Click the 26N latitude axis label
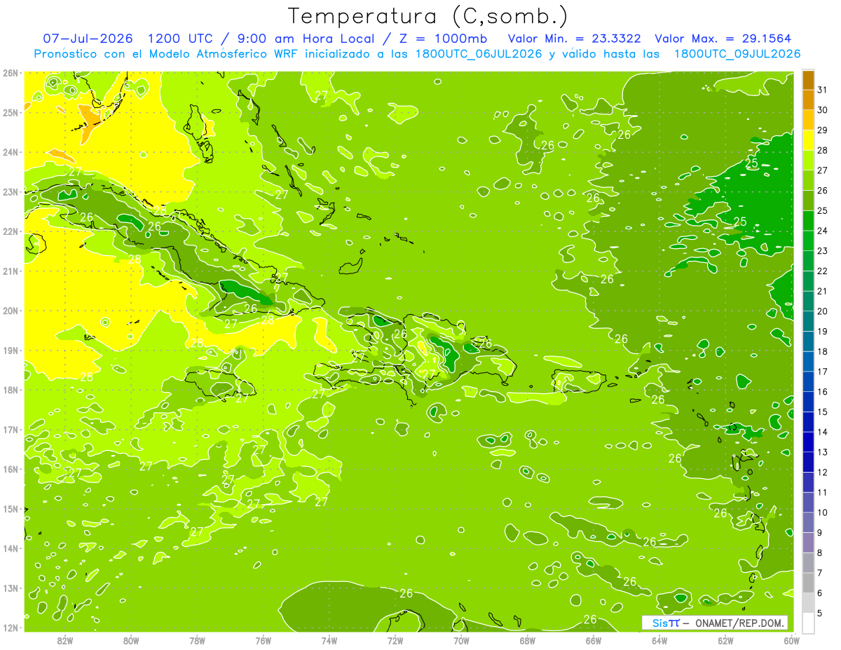Image resolution: width=841 pixels, height=650 pixels. [x=11, y=72]
